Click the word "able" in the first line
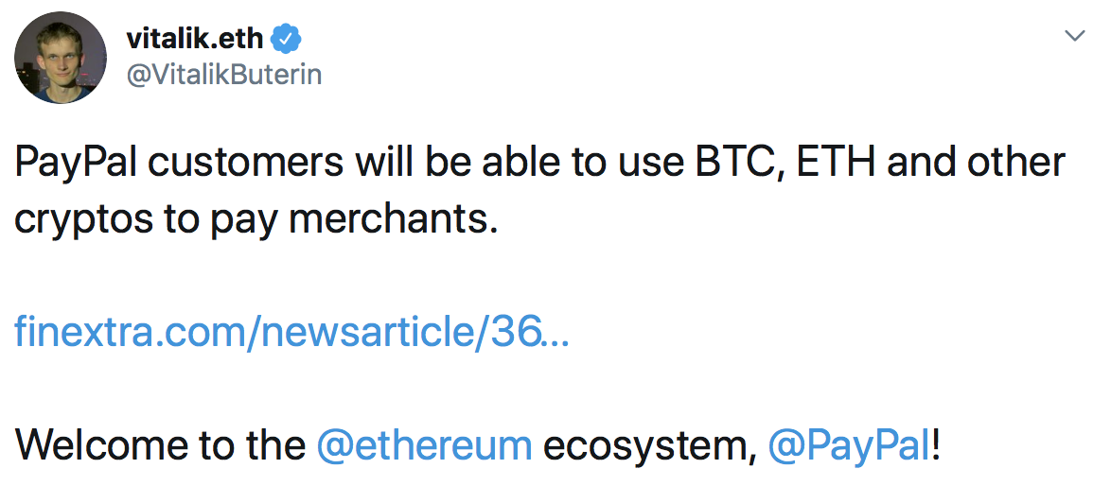 pyautogui.click(x=520, y=163)
